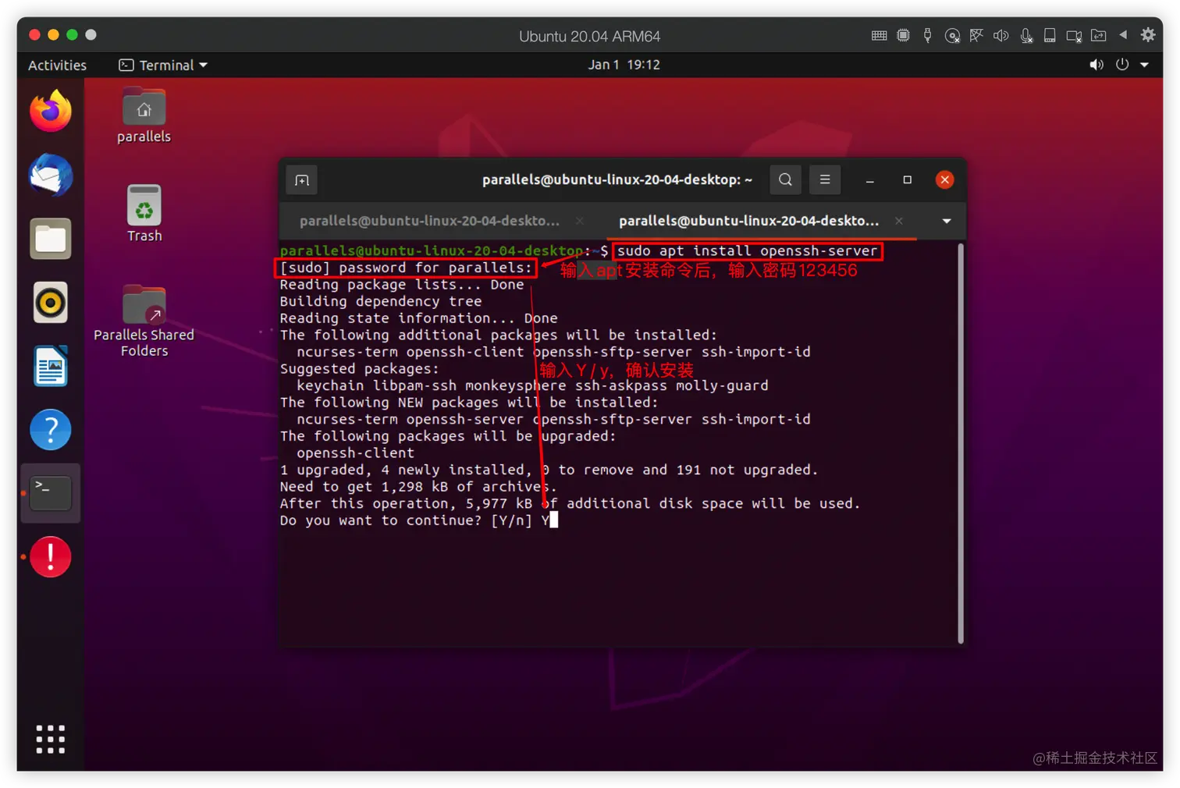1180x788 pixels.
Task: Open the Files manager from the dock
Action: [51, 239]
